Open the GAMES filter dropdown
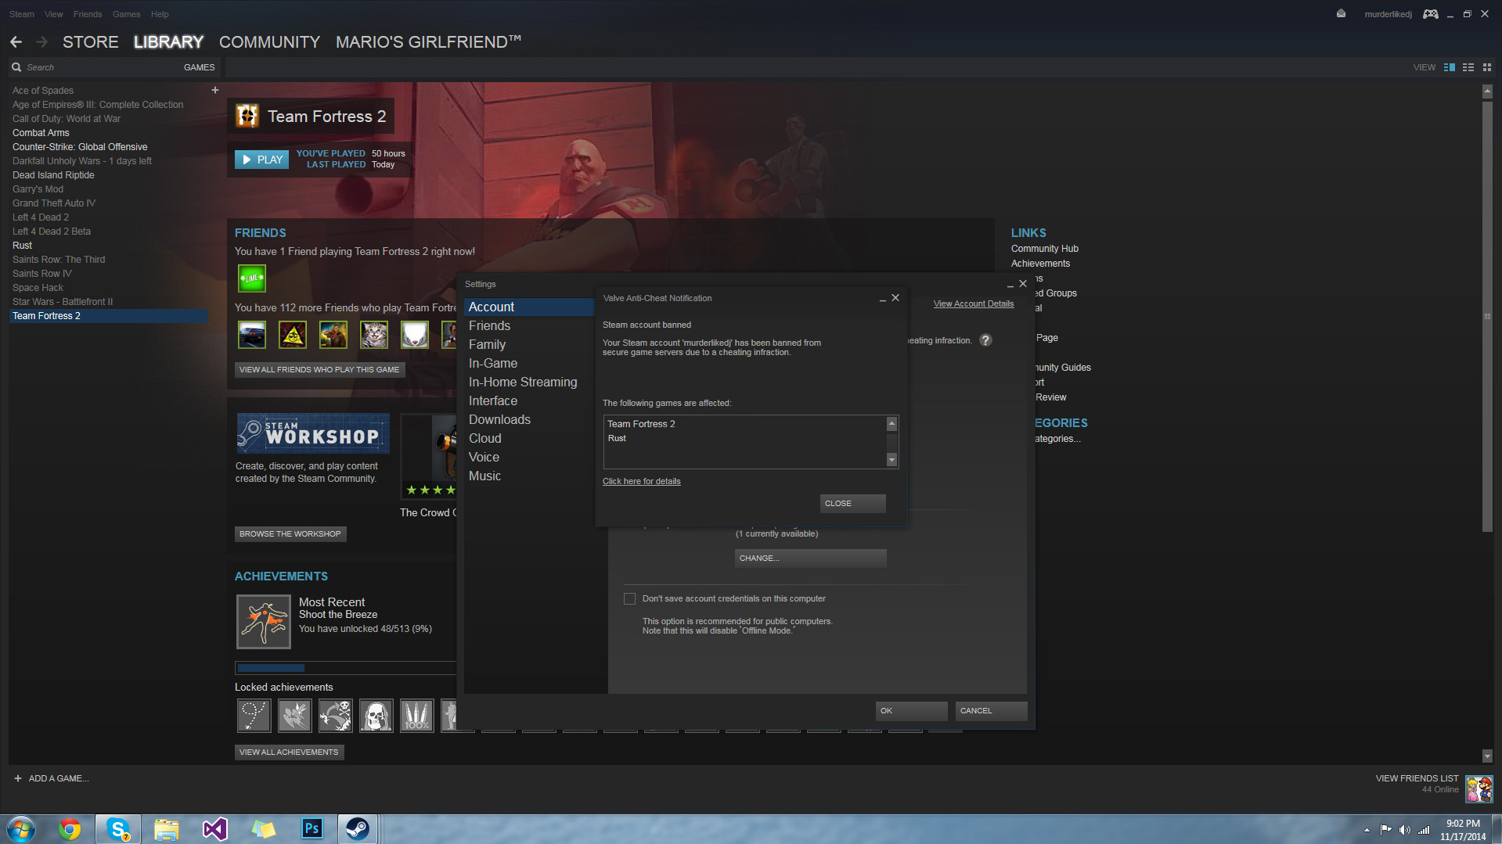 (x=199, y=67)
